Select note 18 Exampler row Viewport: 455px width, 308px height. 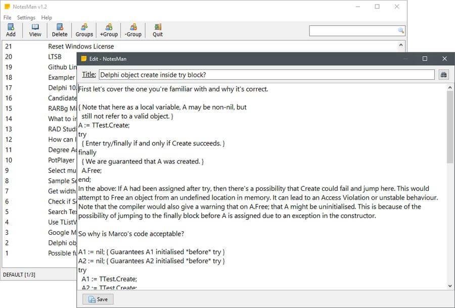click(40, 77)
